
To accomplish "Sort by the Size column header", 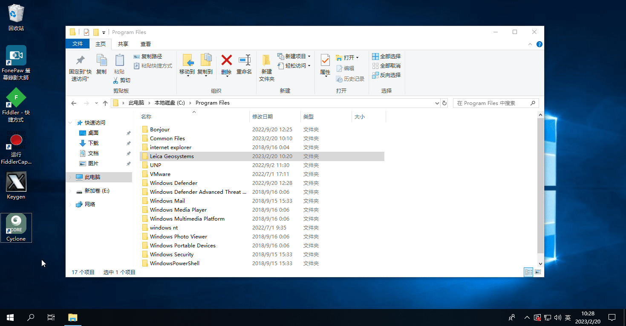I will coord(369,116).
